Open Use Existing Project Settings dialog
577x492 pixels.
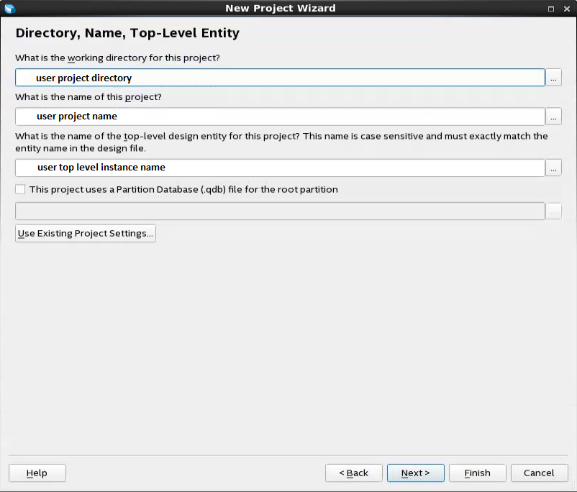(86, 233)
